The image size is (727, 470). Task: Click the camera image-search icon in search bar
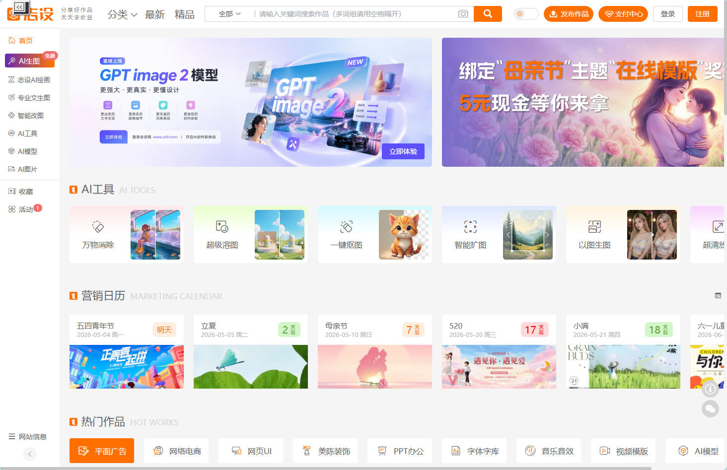[463, 14]
